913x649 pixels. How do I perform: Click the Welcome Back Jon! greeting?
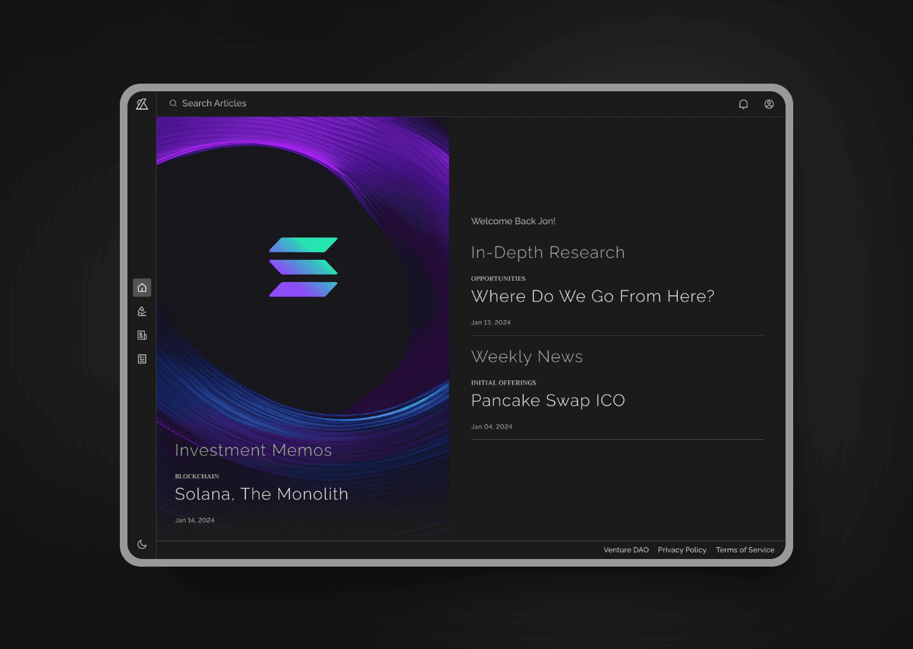513,221
